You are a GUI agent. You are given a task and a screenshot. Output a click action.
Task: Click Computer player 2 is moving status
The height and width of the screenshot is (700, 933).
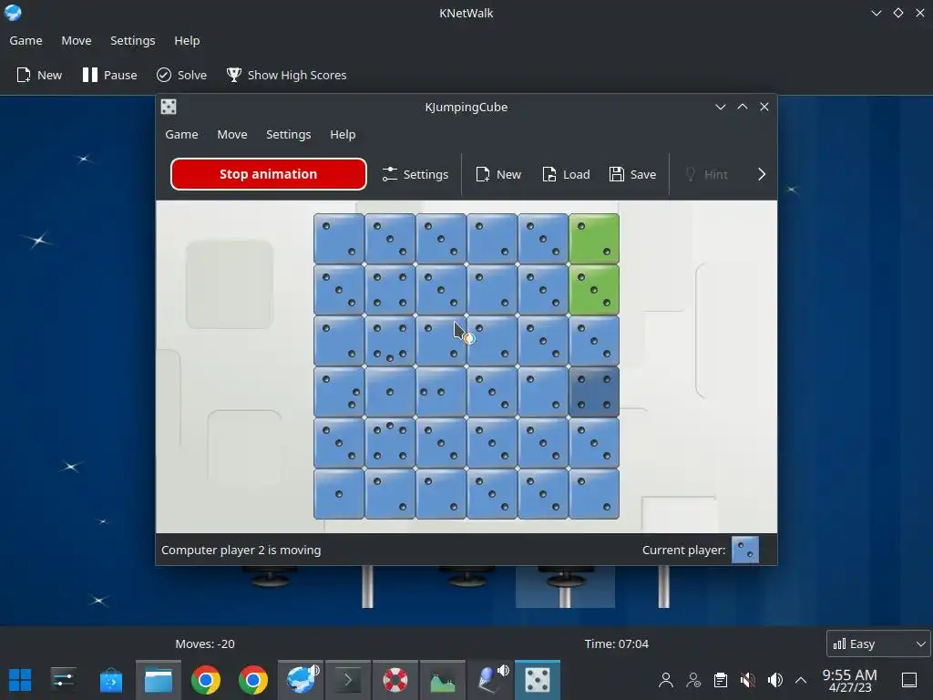pyautogui.click(x=241, y=550)
